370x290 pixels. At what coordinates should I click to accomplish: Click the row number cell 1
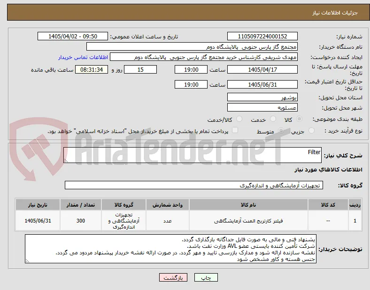coord(355,221)
